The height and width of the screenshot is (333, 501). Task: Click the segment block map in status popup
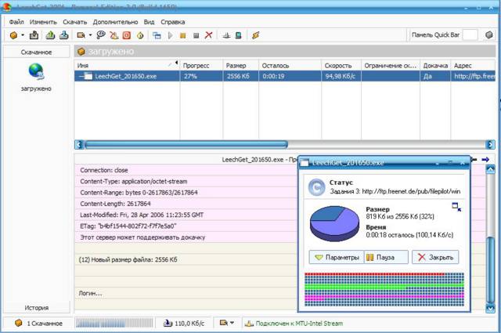(x=384, y=289)
